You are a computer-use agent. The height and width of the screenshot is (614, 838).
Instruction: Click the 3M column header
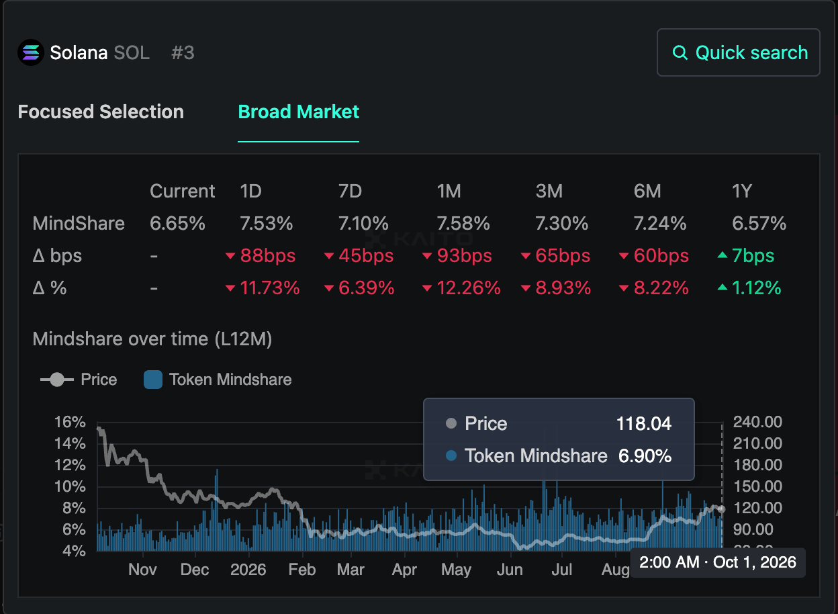(x=549, y=191)
